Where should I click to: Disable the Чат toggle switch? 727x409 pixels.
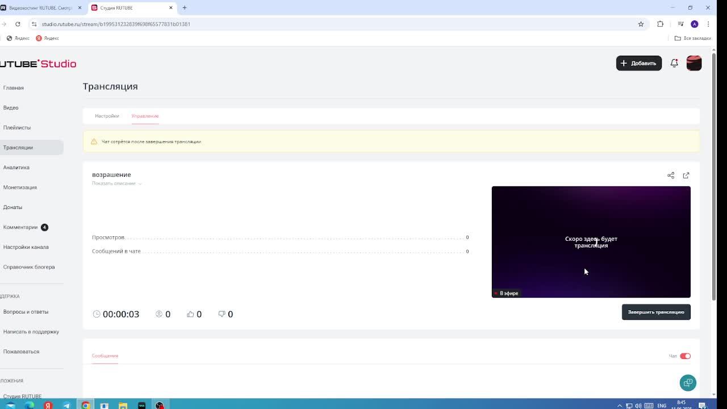click(685, 356)
